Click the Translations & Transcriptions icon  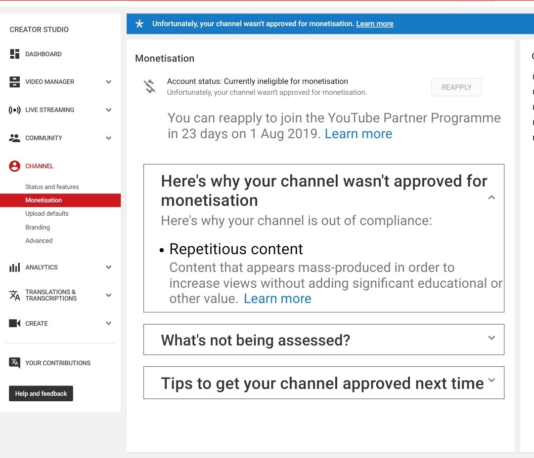[x=15, y=295]
